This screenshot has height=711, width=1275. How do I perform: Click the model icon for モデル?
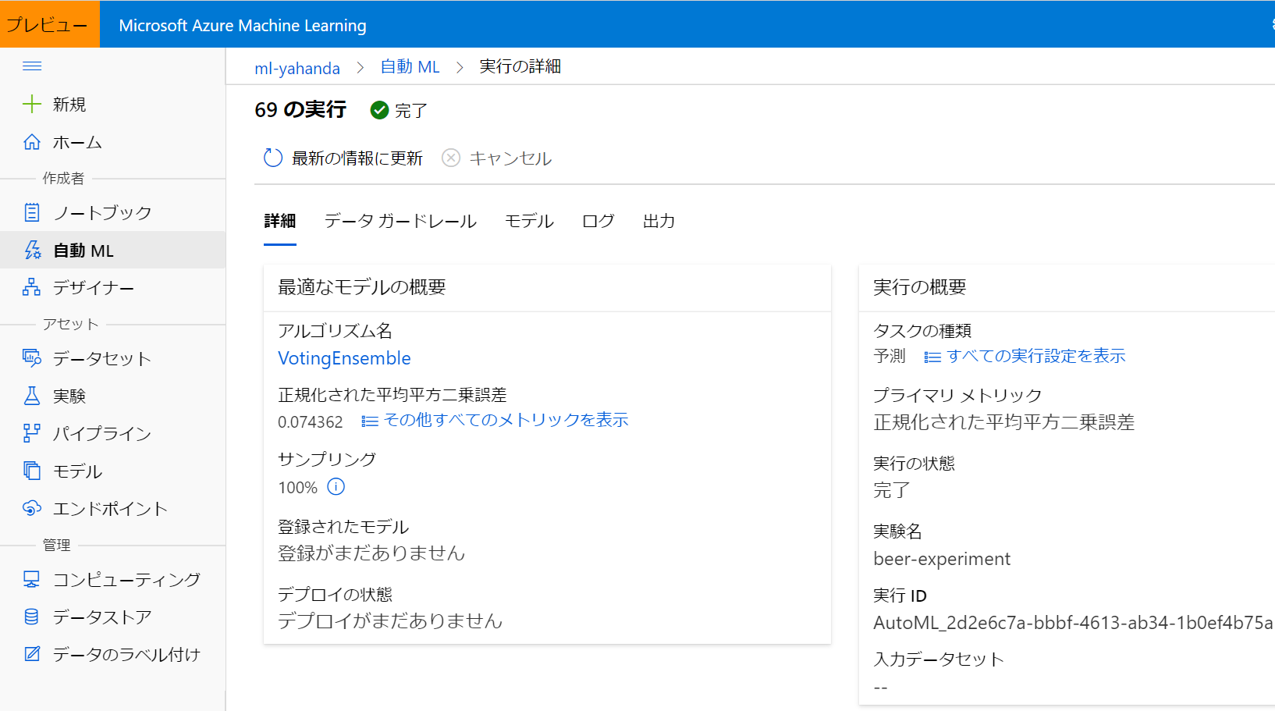click(x=32, y=471)
